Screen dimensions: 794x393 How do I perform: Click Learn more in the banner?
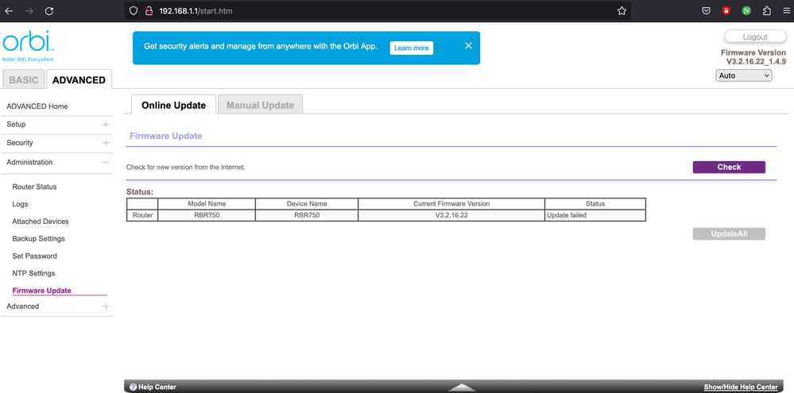tap(411, 48)
